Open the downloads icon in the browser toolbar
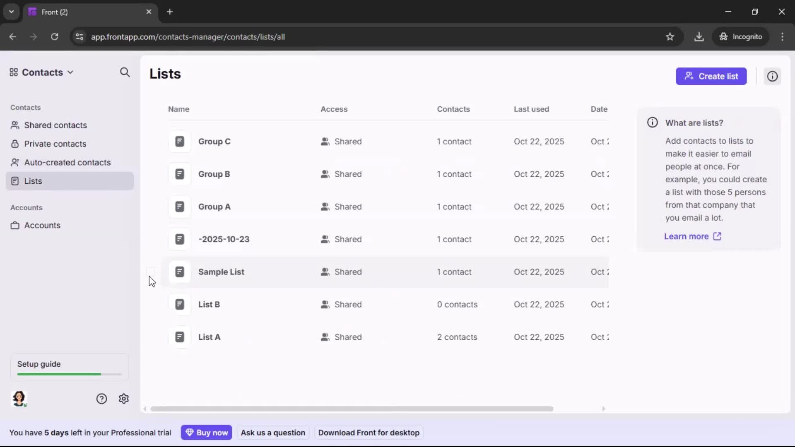This screenshot has width=795, height=447. tap(699, 36)
